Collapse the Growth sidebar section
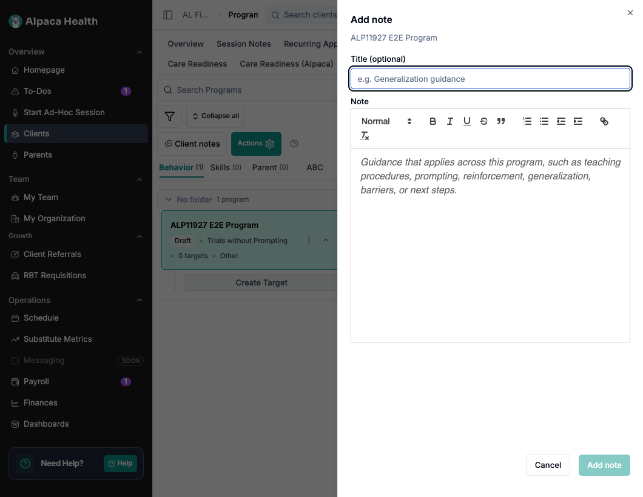Viewport: 643px width, 497px height. (140, 236)
